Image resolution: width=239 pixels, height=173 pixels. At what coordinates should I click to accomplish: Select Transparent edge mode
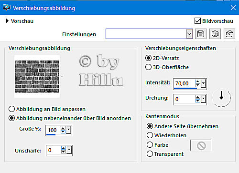(x=165, y=154)
